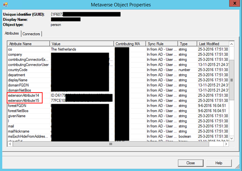The width and height of the screenshot is (242, 171).
Task: Click the Metaverse Object Properties window icon
Action: tap(5, 4)
